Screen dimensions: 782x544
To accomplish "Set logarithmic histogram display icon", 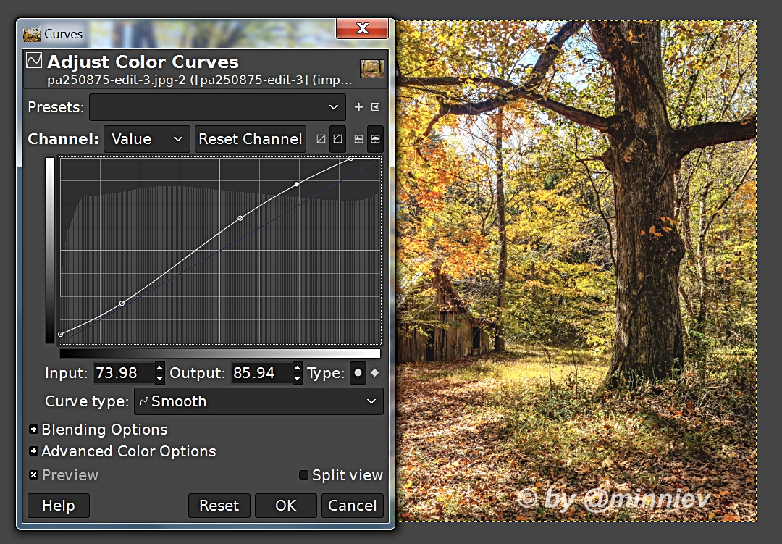I will pyautogui.click(x=375, y=139).
